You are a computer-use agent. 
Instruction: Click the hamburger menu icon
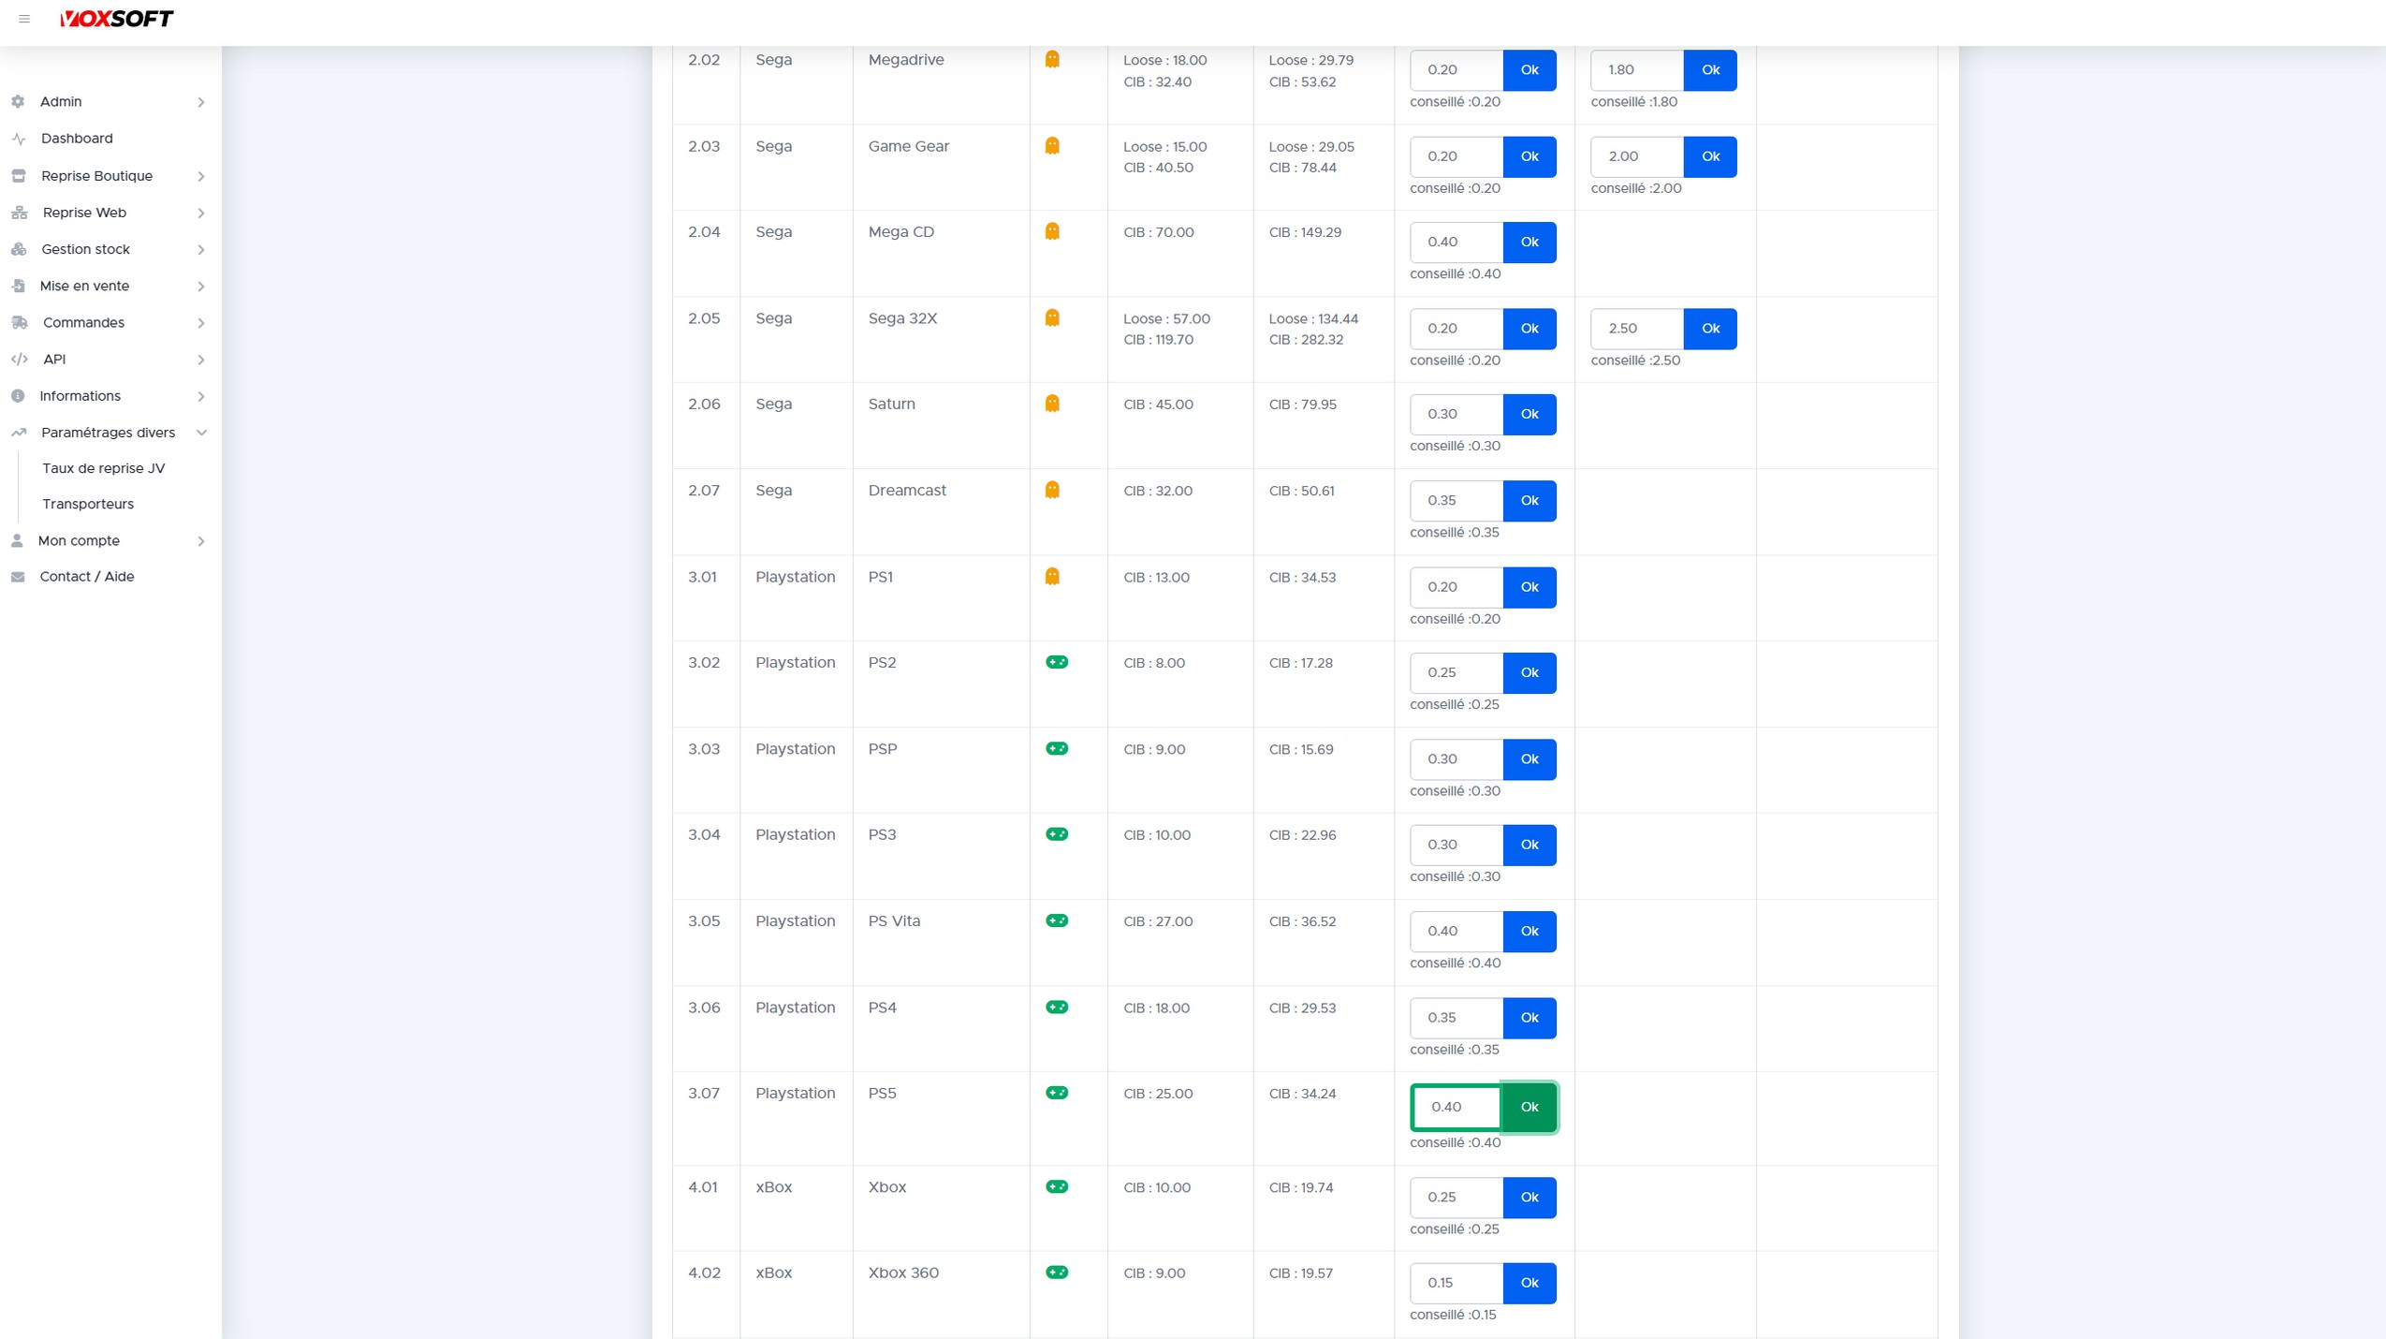(24, 19)
